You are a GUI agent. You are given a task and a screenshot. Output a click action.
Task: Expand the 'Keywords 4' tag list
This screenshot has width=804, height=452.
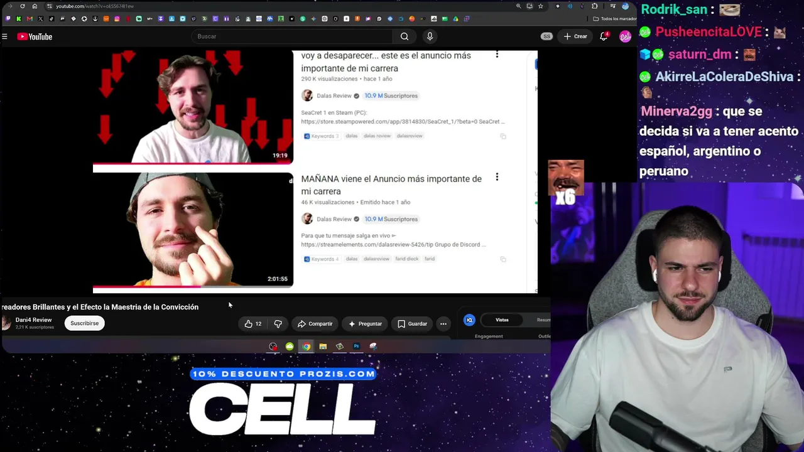pyautogui.click(x=322, y=259)
